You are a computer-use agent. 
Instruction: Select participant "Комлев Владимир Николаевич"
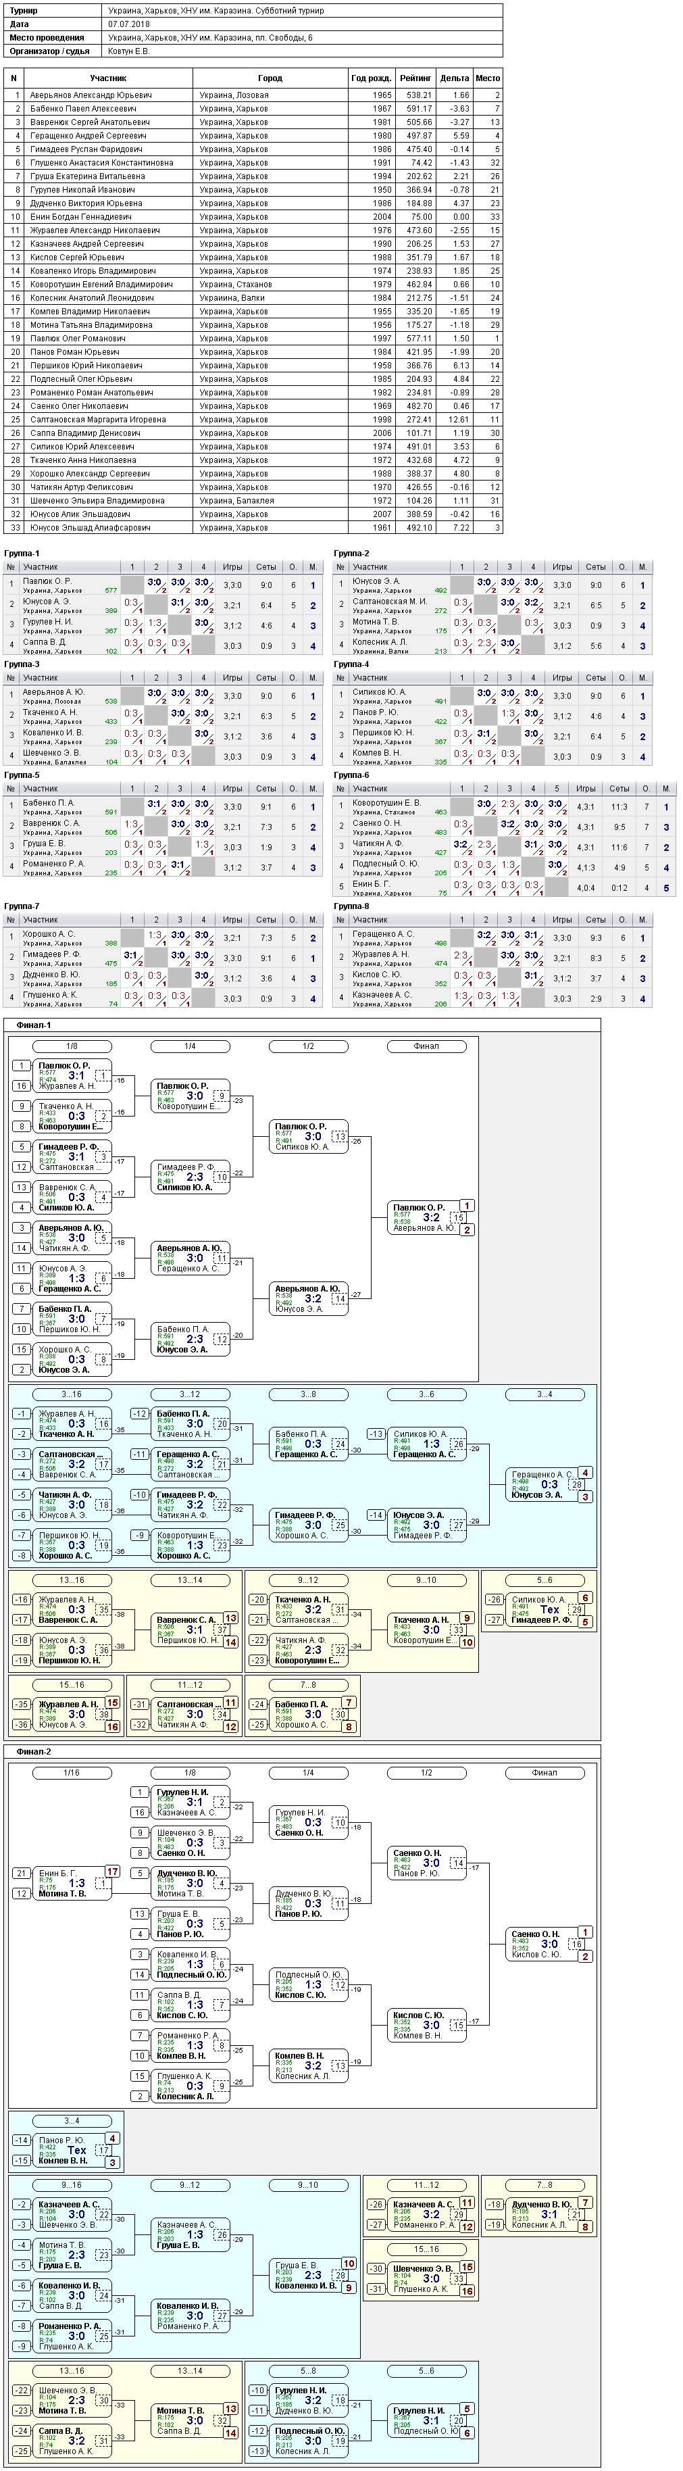[x=89, y=311]
